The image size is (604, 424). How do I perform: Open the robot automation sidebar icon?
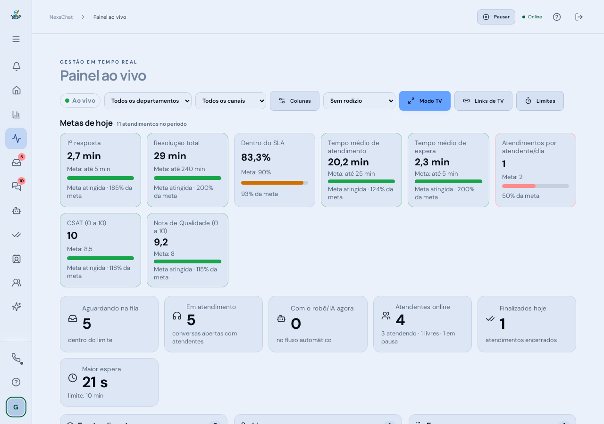[16, 211]
